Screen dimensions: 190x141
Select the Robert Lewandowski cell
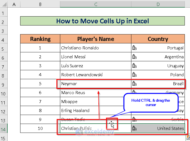coord(96,75)
